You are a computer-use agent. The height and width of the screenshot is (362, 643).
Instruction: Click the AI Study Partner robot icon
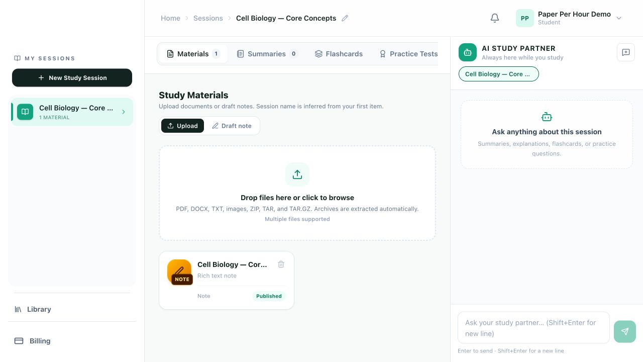pyautogui.click(x=468, y=52)
